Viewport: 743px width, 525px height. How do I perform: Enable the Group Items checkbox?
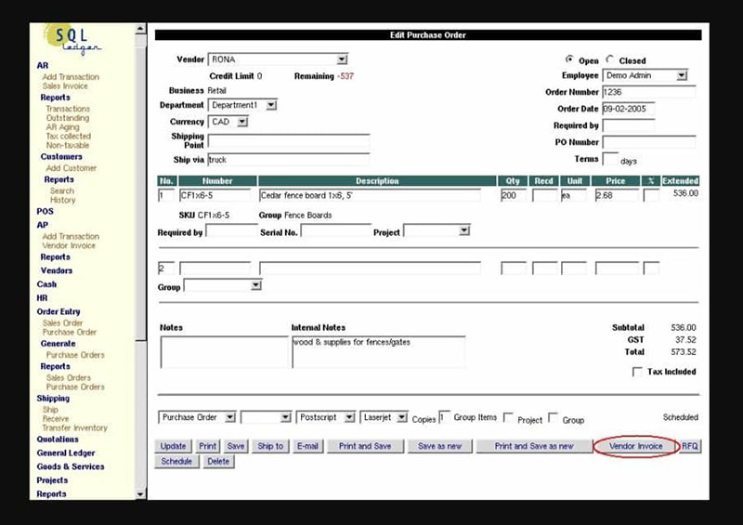click(508, 417)
